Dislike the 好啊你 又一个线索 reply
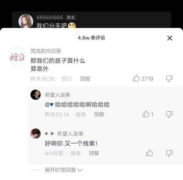This screenshot has height=180, width=183. [169, 153]
